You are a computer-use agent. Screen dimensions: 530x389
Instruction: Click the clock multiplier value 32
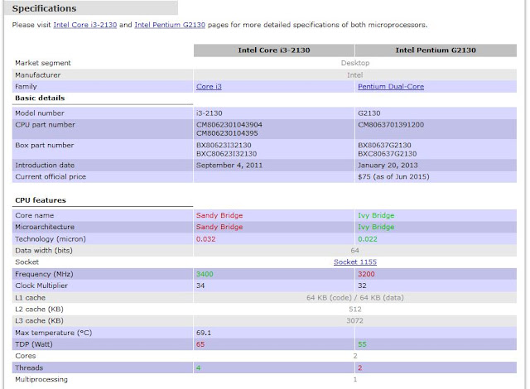pos(363,286)
